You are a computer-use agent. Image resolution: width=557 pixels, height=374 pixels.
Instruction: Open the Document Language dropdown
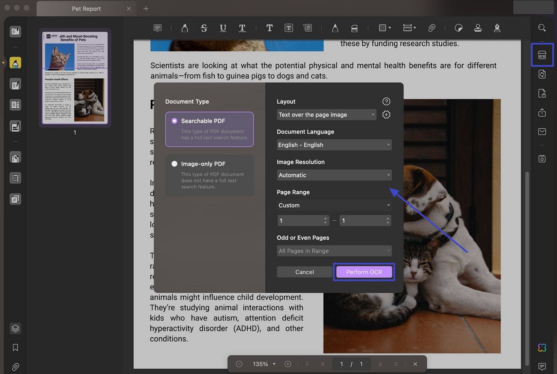click(x=334, y=145)
